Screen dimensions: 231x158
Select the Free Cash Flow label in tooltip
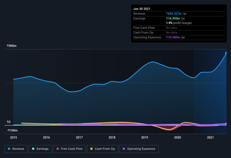(144, 28)
